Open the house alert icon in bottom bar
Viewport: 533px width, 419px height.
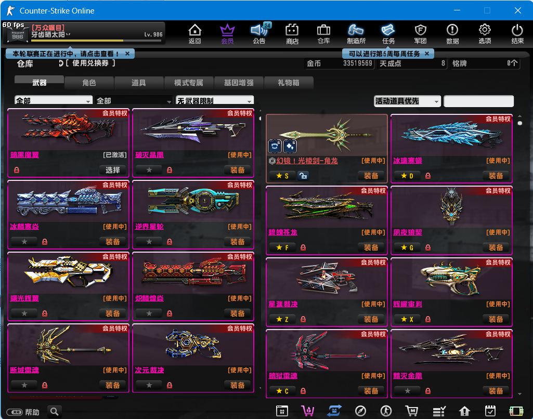coord(464,411)
